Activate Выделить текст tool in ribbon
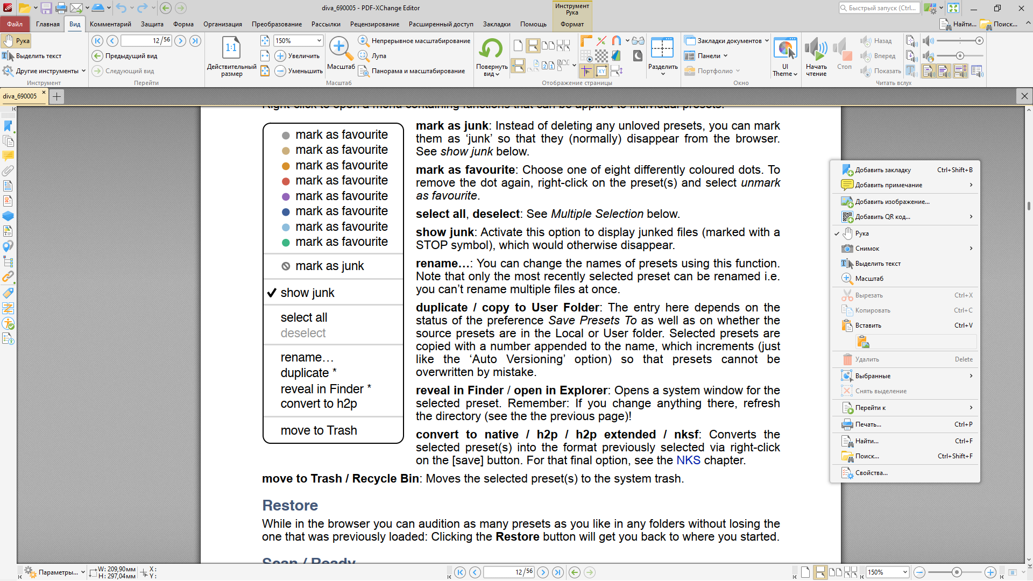The width and height of the screenshot is (1033, 581). click(32, 56)
